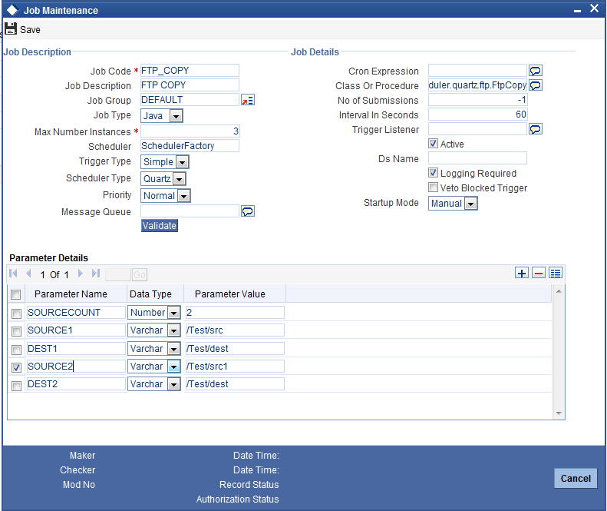Add a parameter row with plus icon
607x511 pixels.
[x=522, y=273]
